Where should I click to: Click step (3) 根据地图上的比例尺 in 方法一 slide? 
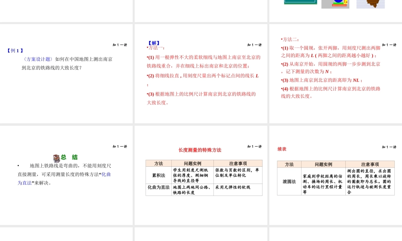tap(201, 98)
